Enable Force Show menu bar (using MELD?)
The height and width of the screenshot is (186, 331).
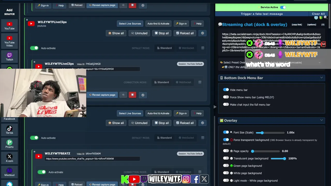point(226,97)
